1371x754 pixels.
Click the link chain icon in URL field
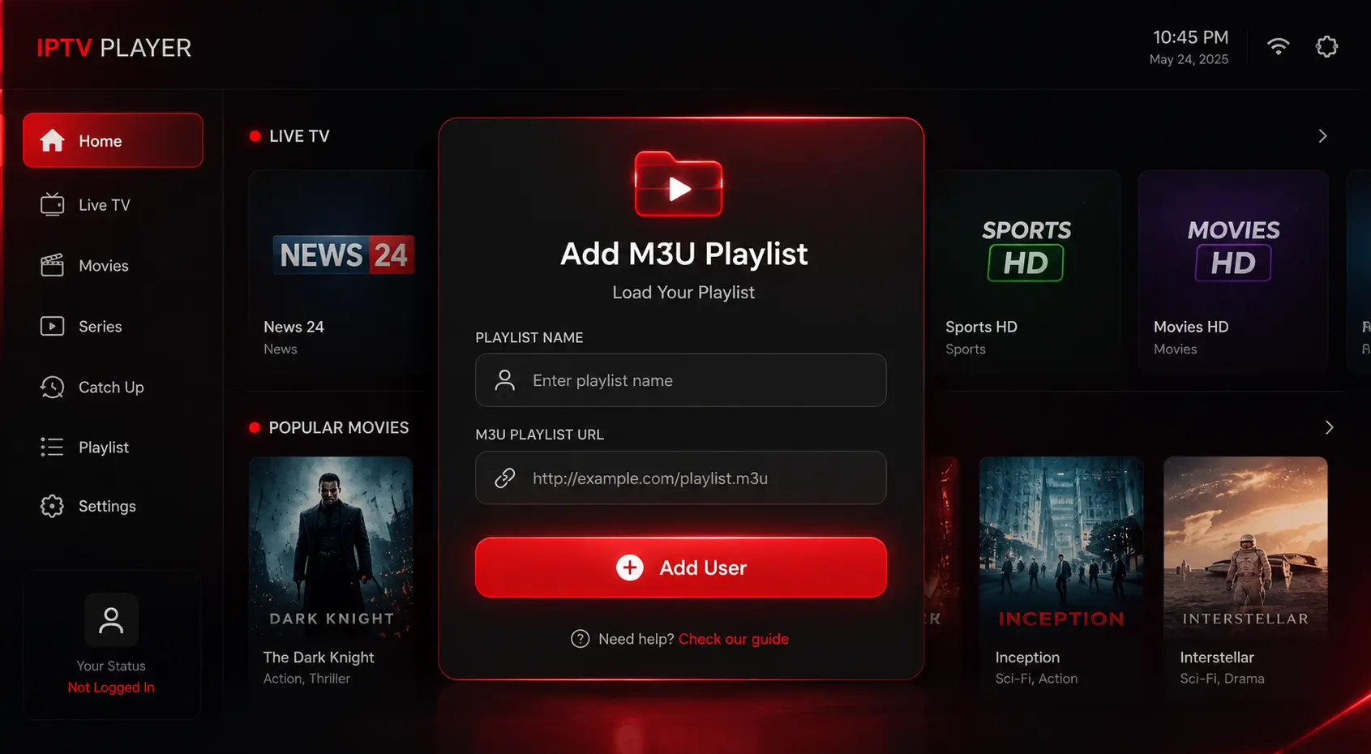(x=505, y=478)
